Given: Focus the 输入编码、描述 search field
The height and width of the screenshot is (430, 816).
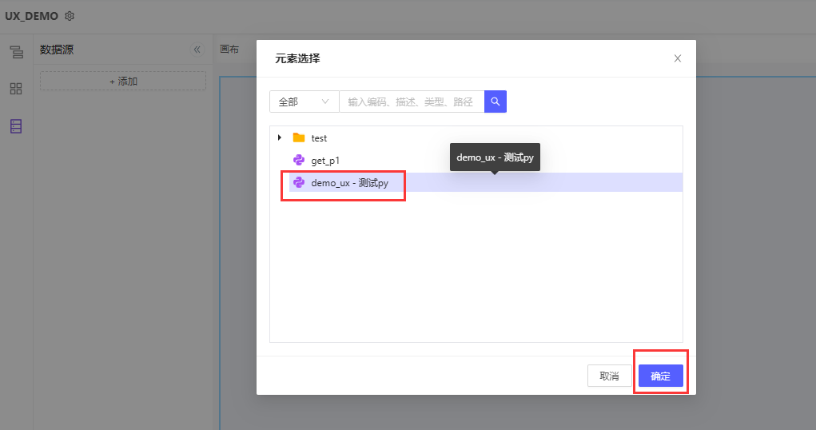Looking at the screenshot, I should click(411, 102).
